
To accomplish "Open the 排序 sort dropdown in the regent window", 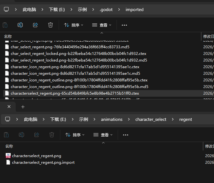I will (75, 135).
